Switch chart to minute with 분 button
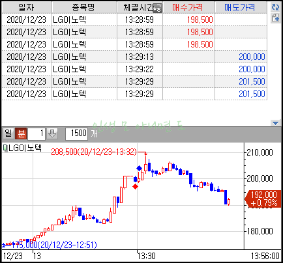The image size is (283, 263). point(21,133)
